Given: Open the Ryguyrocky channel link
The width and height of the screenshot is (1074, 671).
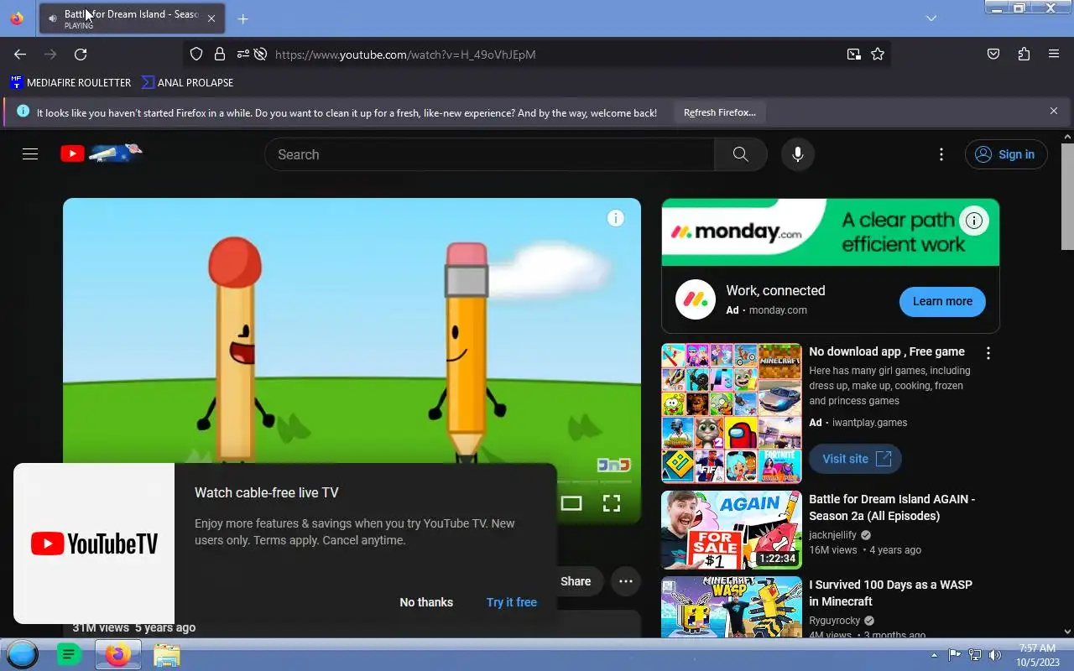Looking at the screenshot, I should (834, 621).
